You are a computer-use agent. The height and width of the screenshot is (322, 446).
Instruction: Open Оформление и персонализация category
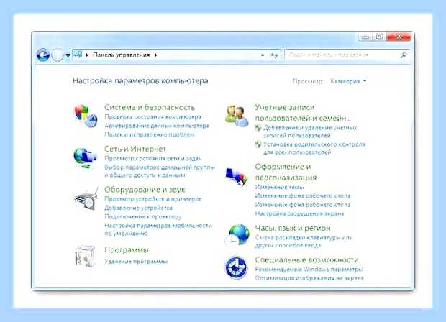coord(286,172)
